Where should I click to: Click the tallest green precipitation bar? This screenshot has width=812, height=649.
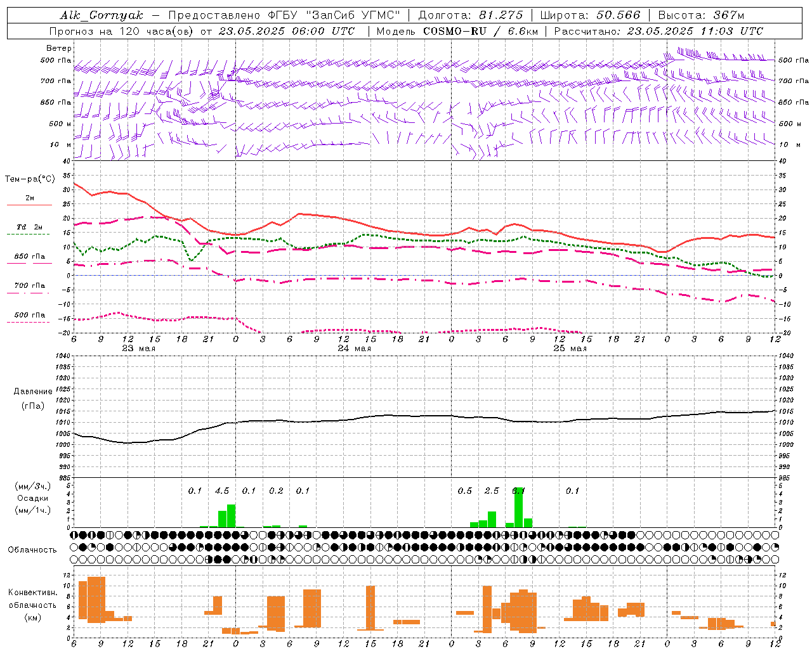(x=519, y=507)
